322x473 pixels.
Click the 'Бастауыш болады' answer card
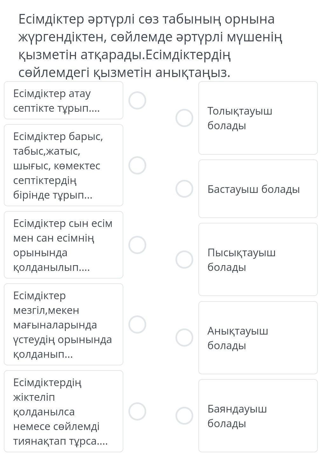click(258, 189)
